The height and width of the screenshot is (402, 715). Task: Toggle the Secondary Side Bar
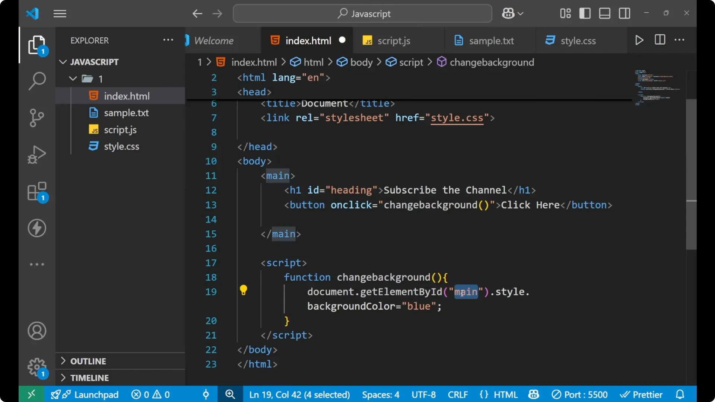pos(624,13)
